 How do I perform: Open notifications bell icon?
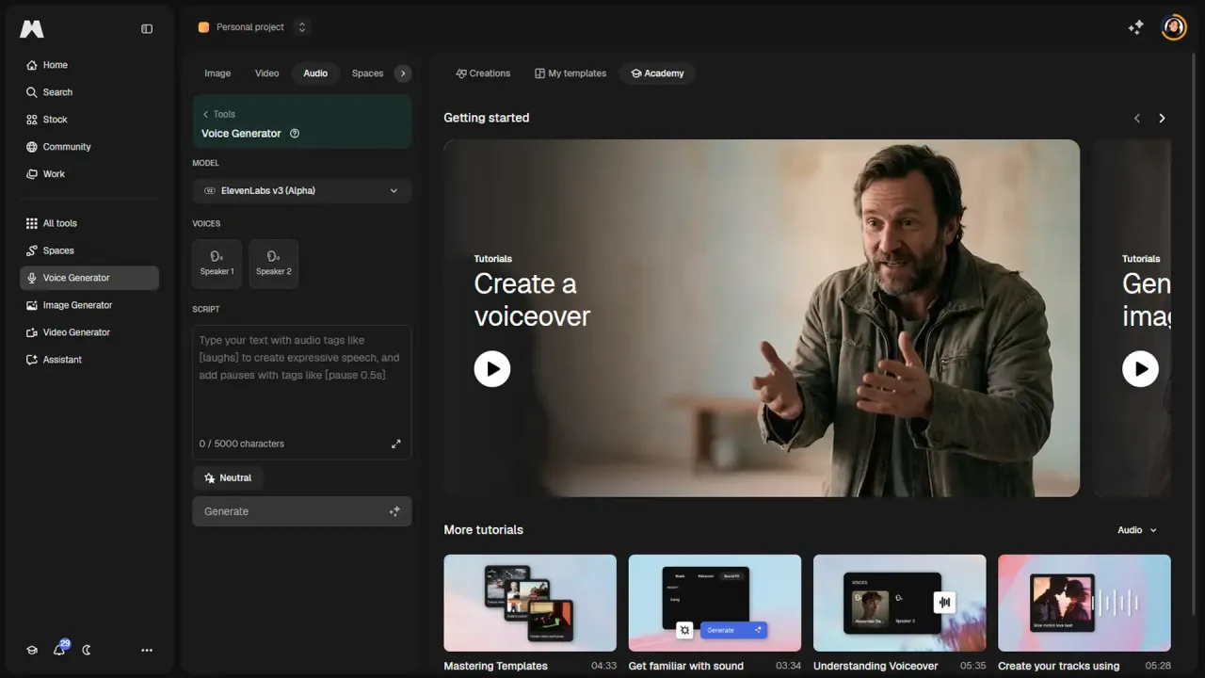click(59, 650)
